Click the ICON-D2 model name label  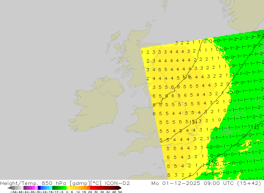117,183
